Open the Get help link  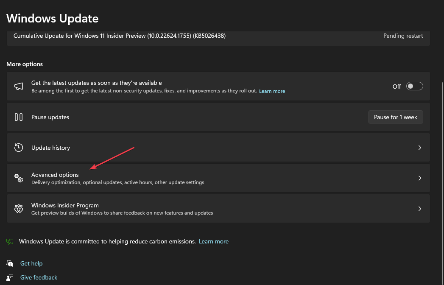click(31, 264)
